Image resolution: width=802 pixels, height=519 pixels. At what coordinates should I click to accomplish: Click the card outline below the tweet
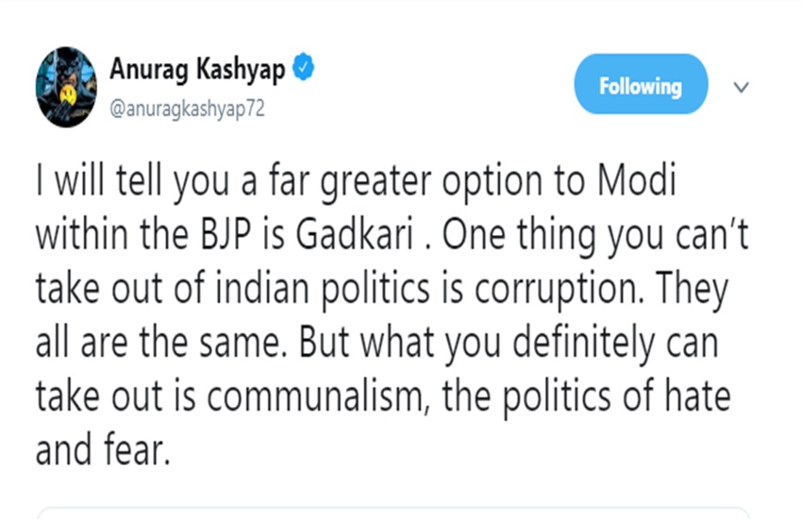click(x=396, y=515)
